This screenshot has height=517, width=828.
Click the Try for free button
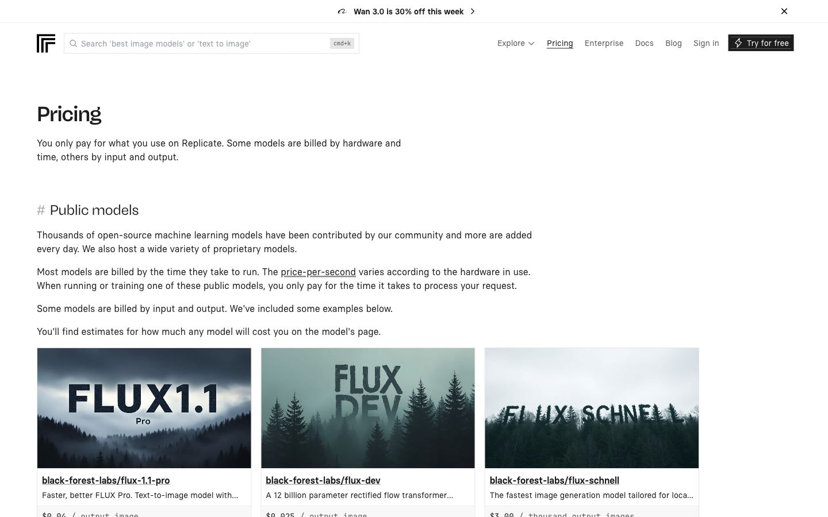tap(761, 43)
